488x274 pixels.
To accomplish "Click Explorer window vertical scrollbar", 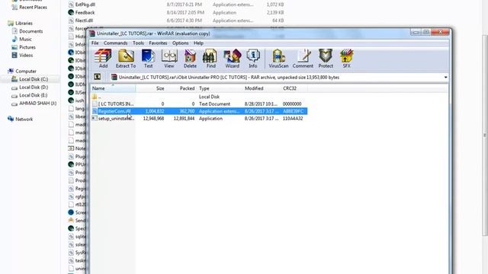I will (x=485, y=135).
